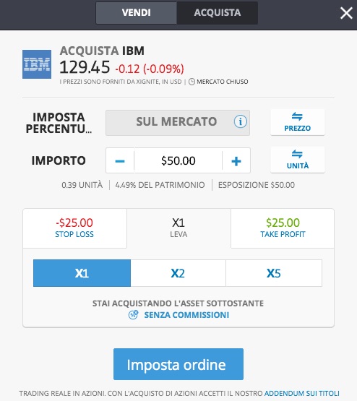Close the order dialog with the X
The image size is (357, 401).
coord(346,13)
